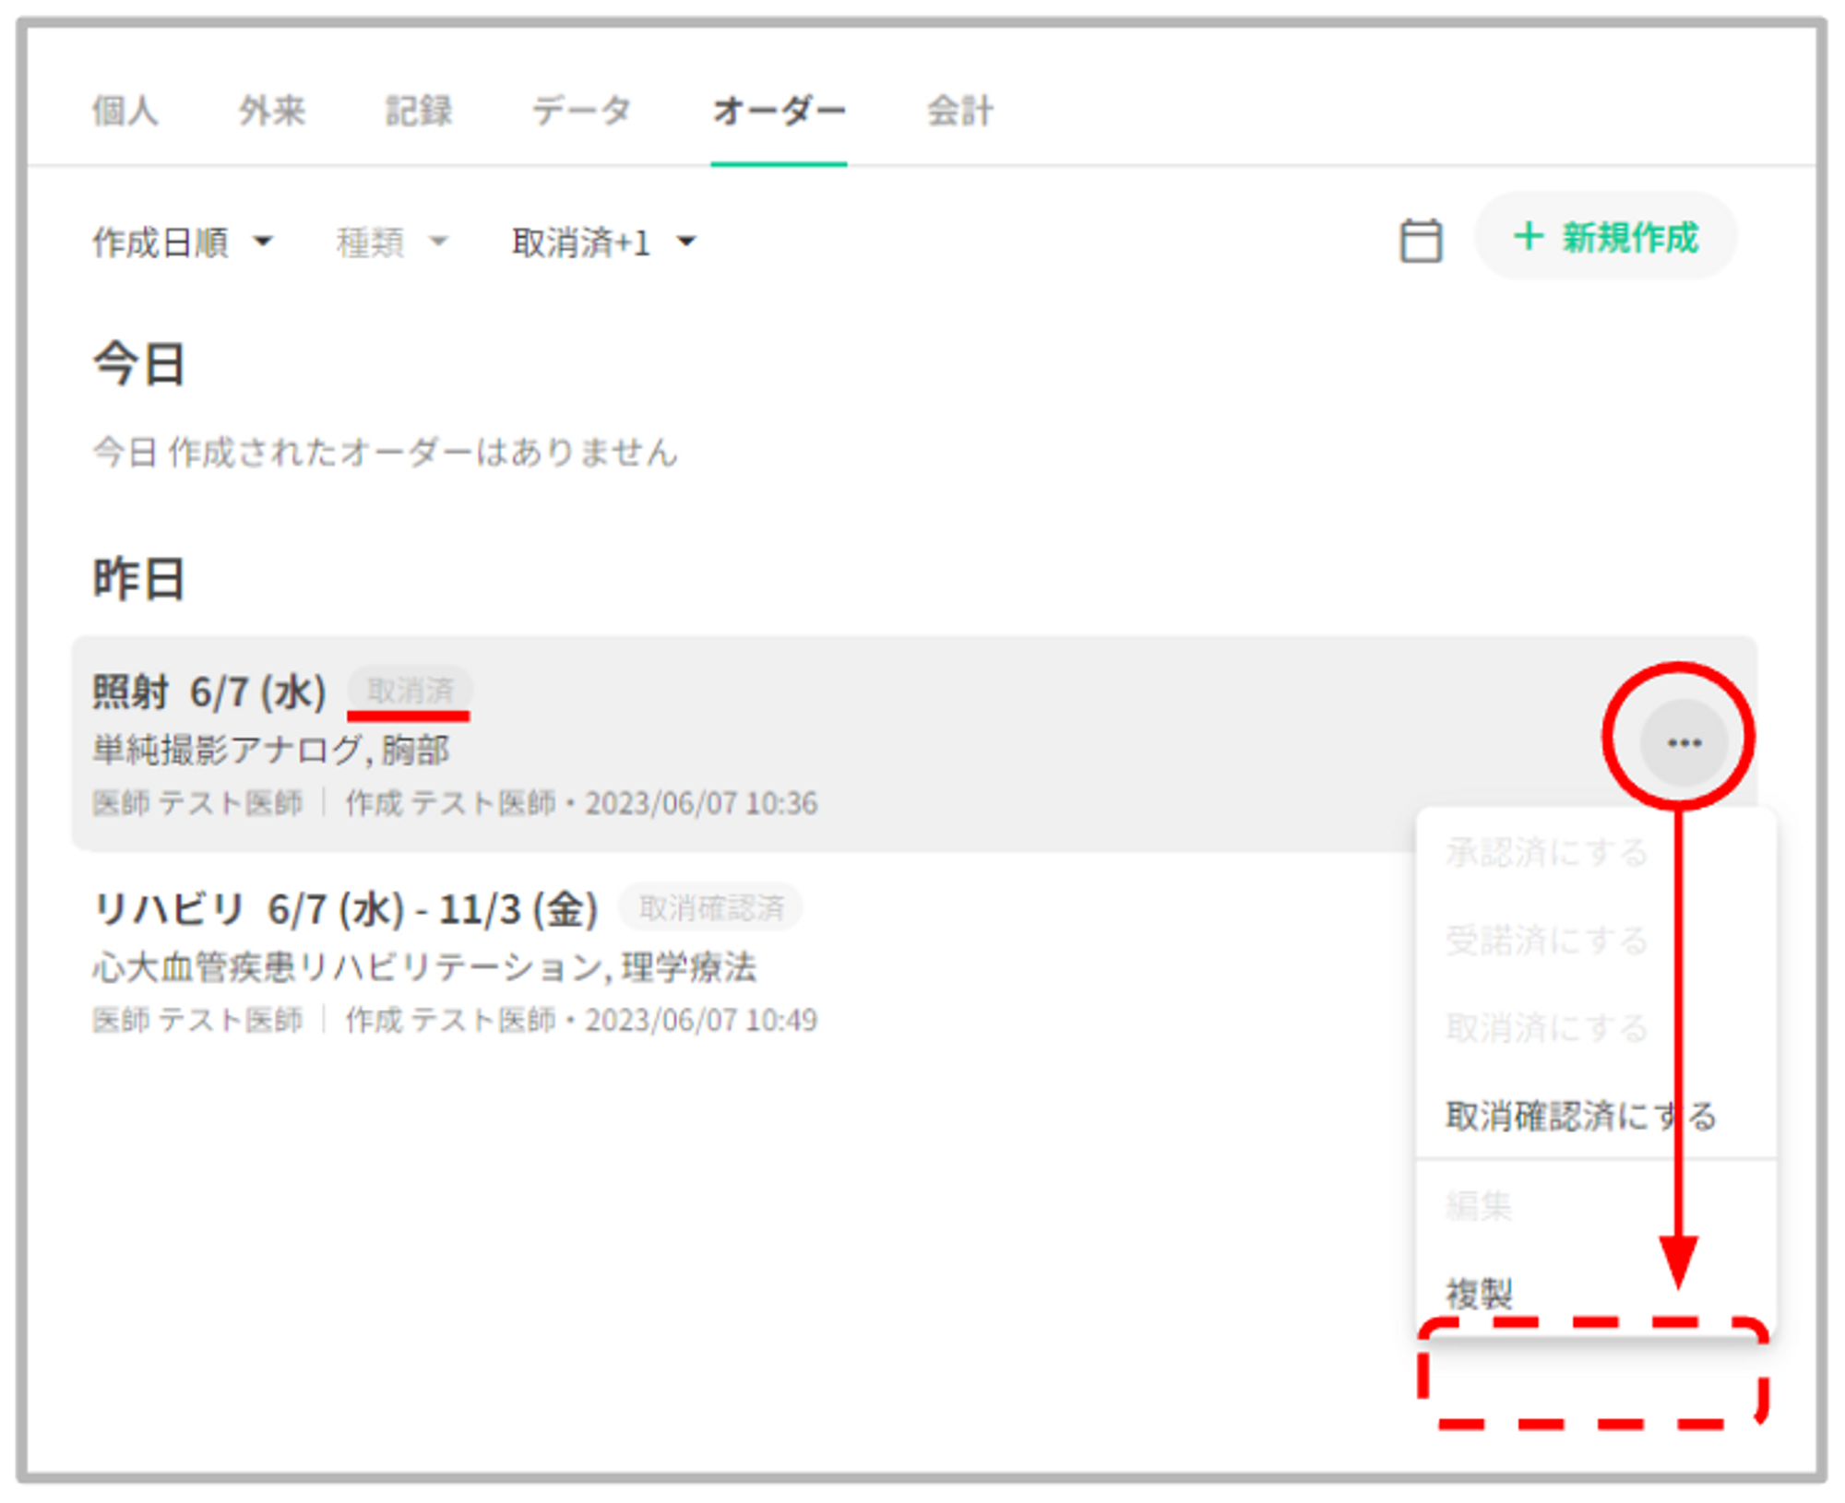Image resolution: width=1845 pixels, height=1503 pixels.
Task: Click the calendar icon
Action: tap(1420, 242)
